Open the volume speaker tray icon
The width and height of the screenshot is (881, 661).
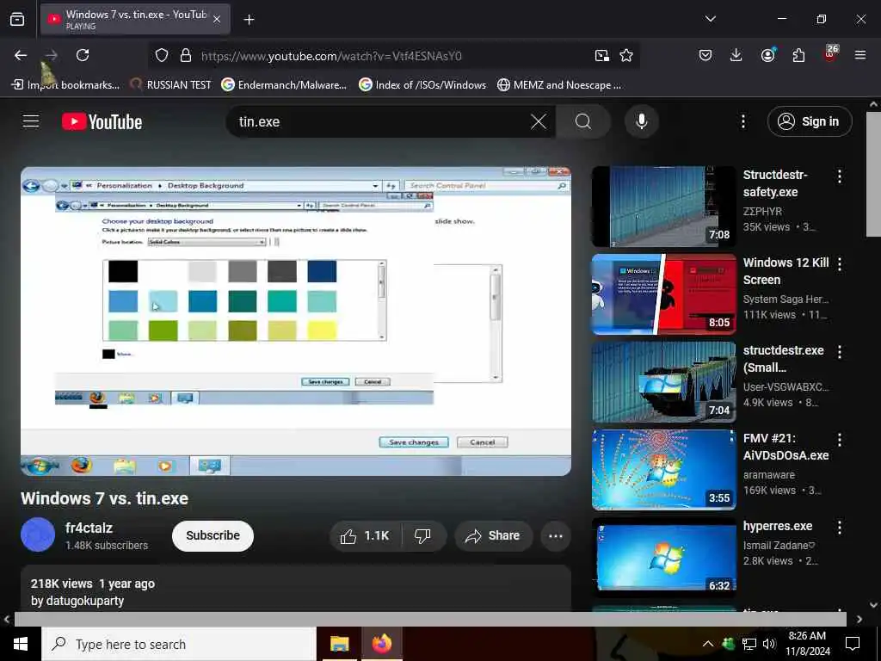click(769, 644)
